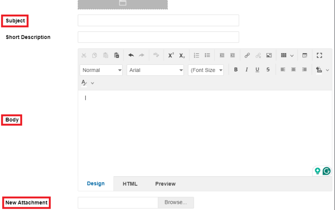Toggle italic formatting
The height and width of the screenshot is (210, 335).
pyautogui.click(x=247, y=70)
